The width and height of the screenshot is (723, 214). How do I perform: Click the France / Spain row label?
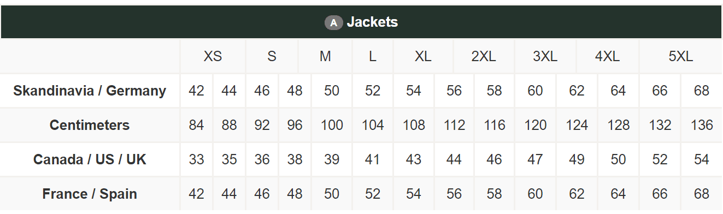[x=90, y=194]
